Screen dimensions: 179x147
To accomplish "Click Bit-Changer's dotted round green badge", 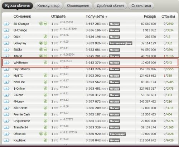I will [x=45, y=23].
